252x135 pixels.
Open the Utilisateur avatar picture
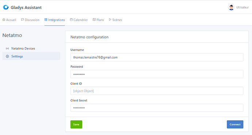[x=231, y=7]
